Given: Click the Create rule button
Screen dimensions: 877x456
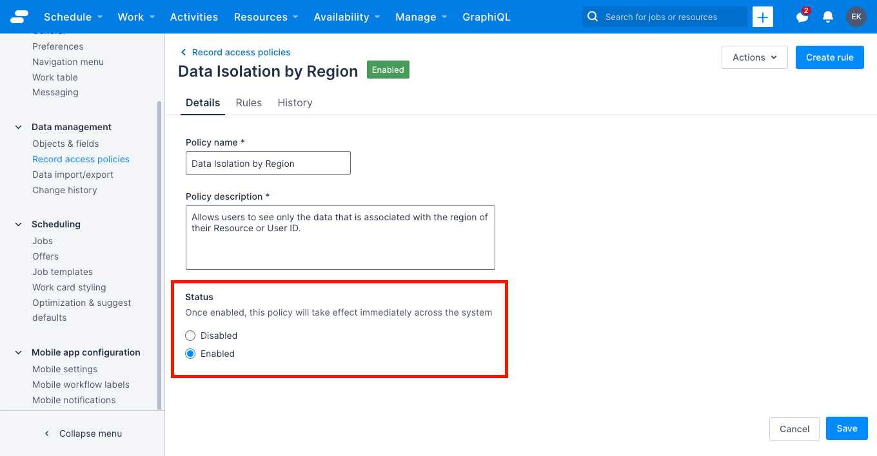Looking at the screenshot, I should [830, 57].
